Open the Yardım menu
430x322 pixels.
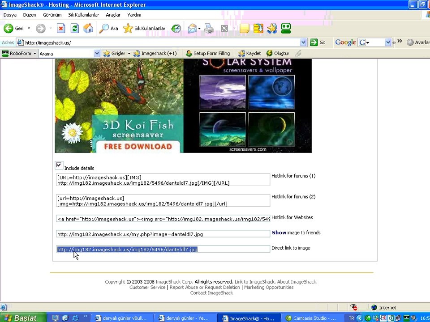tap(134, 15)
